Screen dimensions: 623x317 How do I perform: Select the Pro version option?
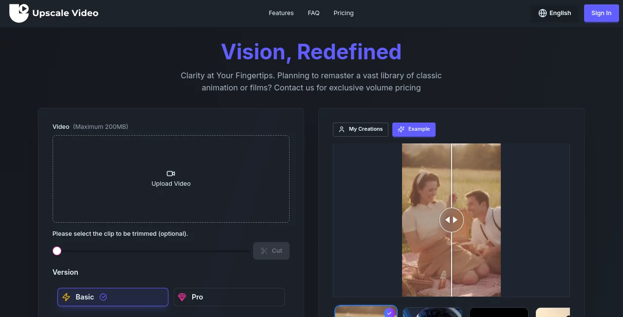point(229,297)
